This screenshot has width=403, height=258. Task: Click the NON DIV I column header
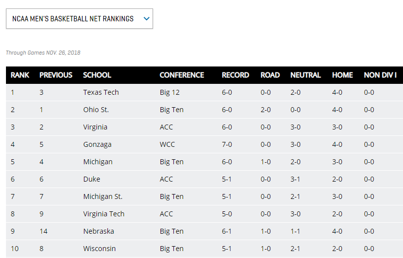380,75
